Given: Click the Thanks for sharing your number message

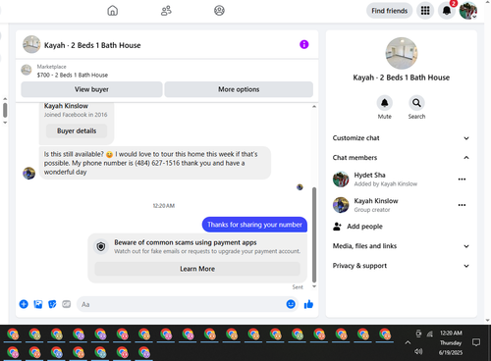Looking at the screenshot, I should click(x=254, y=225).
